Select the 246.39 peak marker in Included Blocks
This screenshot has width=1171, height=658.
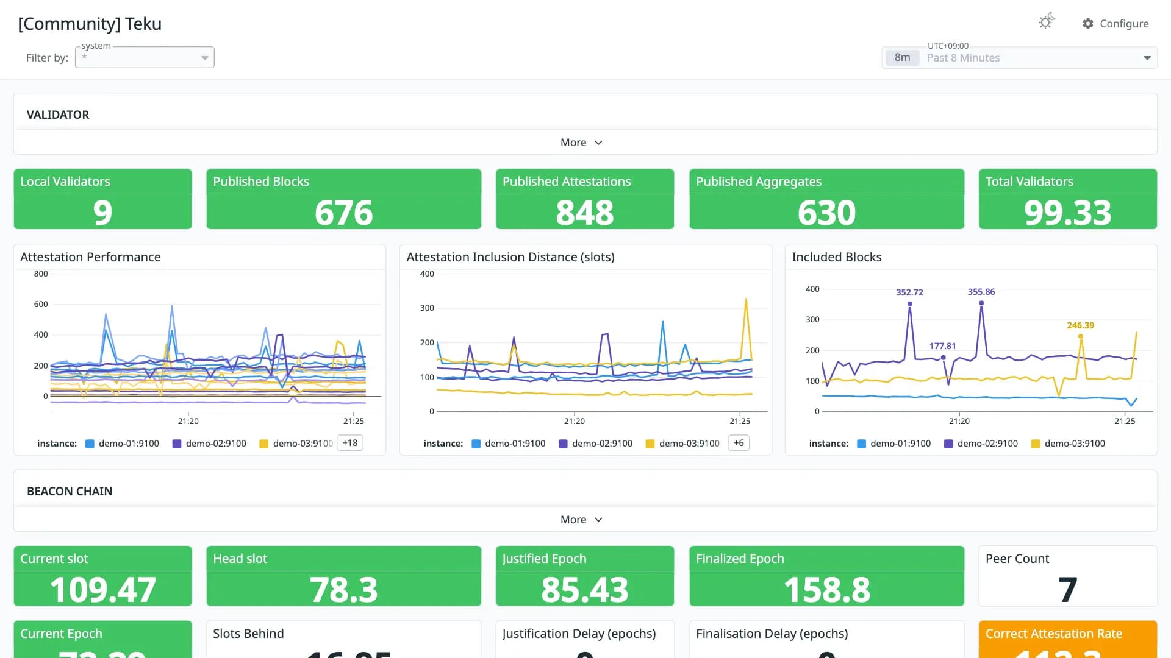(x=1081, y=336)
